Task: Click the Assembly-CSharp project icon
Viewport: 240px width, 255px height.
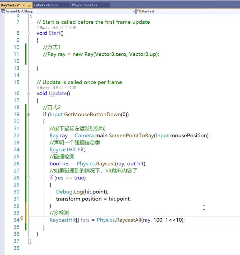Action: coord(3,11)
